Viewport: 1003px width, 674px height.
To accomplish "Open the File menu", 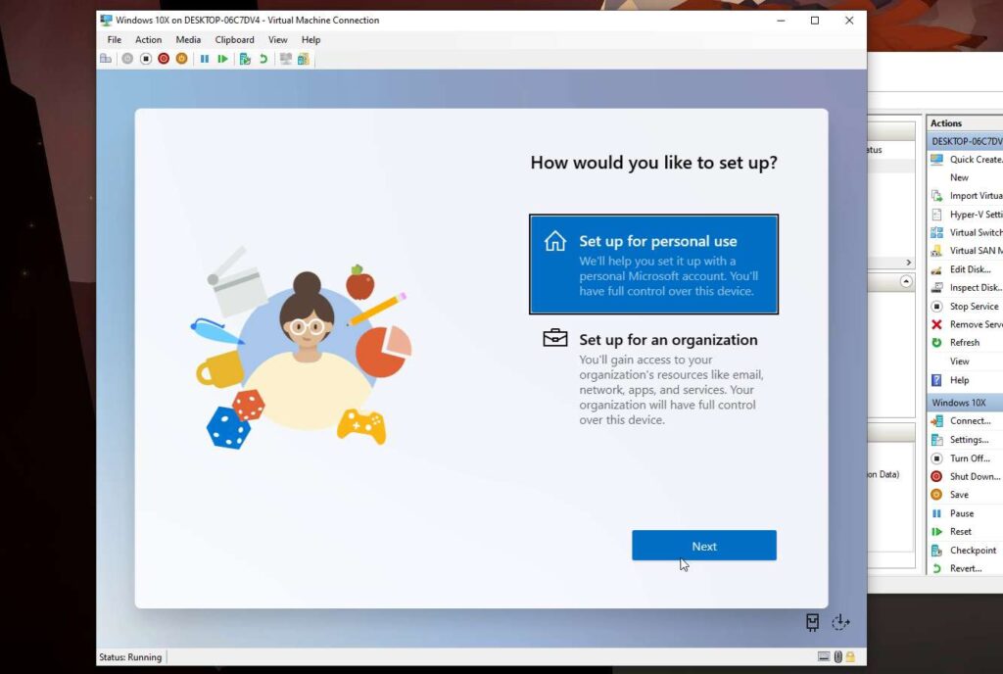I will (115, 39).
